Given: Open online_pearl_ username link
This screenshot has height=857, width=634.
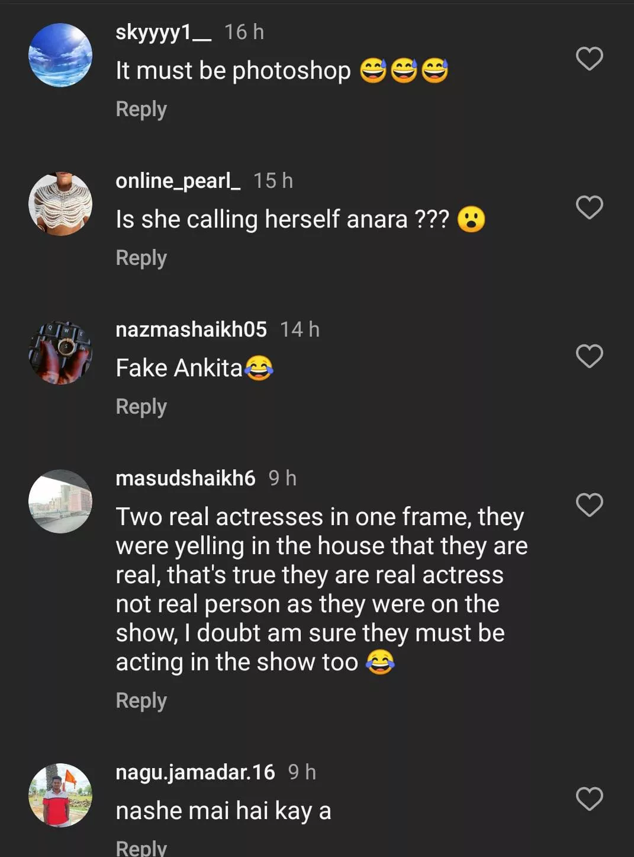Looking at the screenshot, I should click(178, 181).
